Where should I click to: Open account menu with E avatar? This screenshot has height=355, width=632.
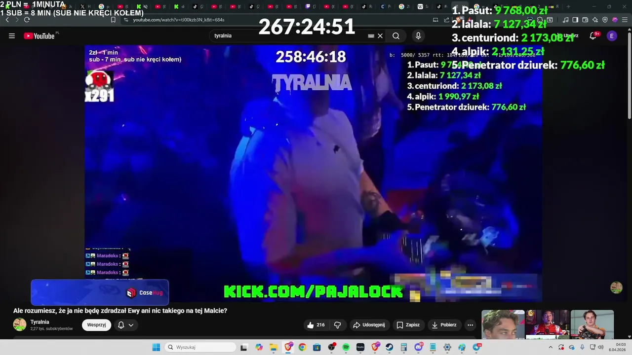point(612,35)
